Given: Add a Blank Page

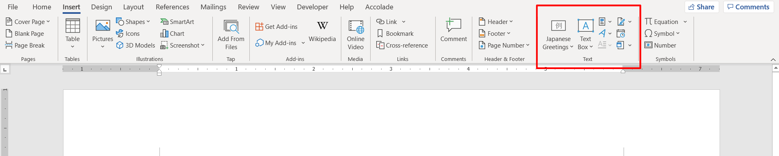Looking at the screenshot, I should coord(25,33).
